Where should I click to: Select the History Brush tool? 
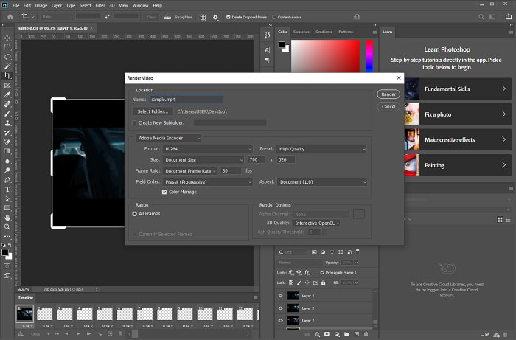[x=7, y=133]
